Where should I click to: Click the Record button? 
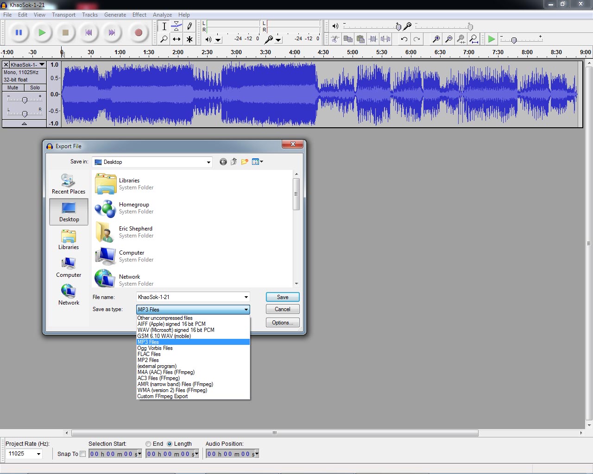click(x=138, y=32)
